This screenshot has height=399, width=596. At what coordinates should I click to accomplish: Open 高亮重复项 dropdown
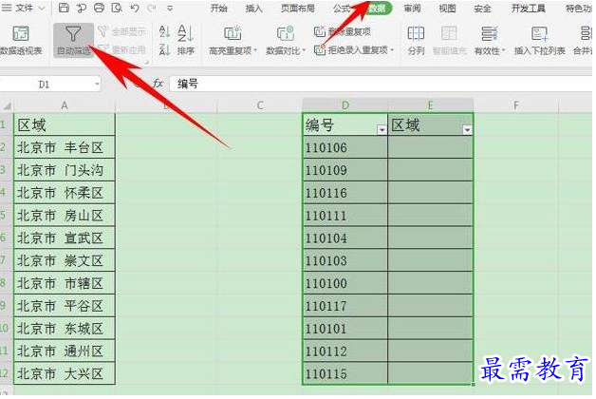pos(233,40)
